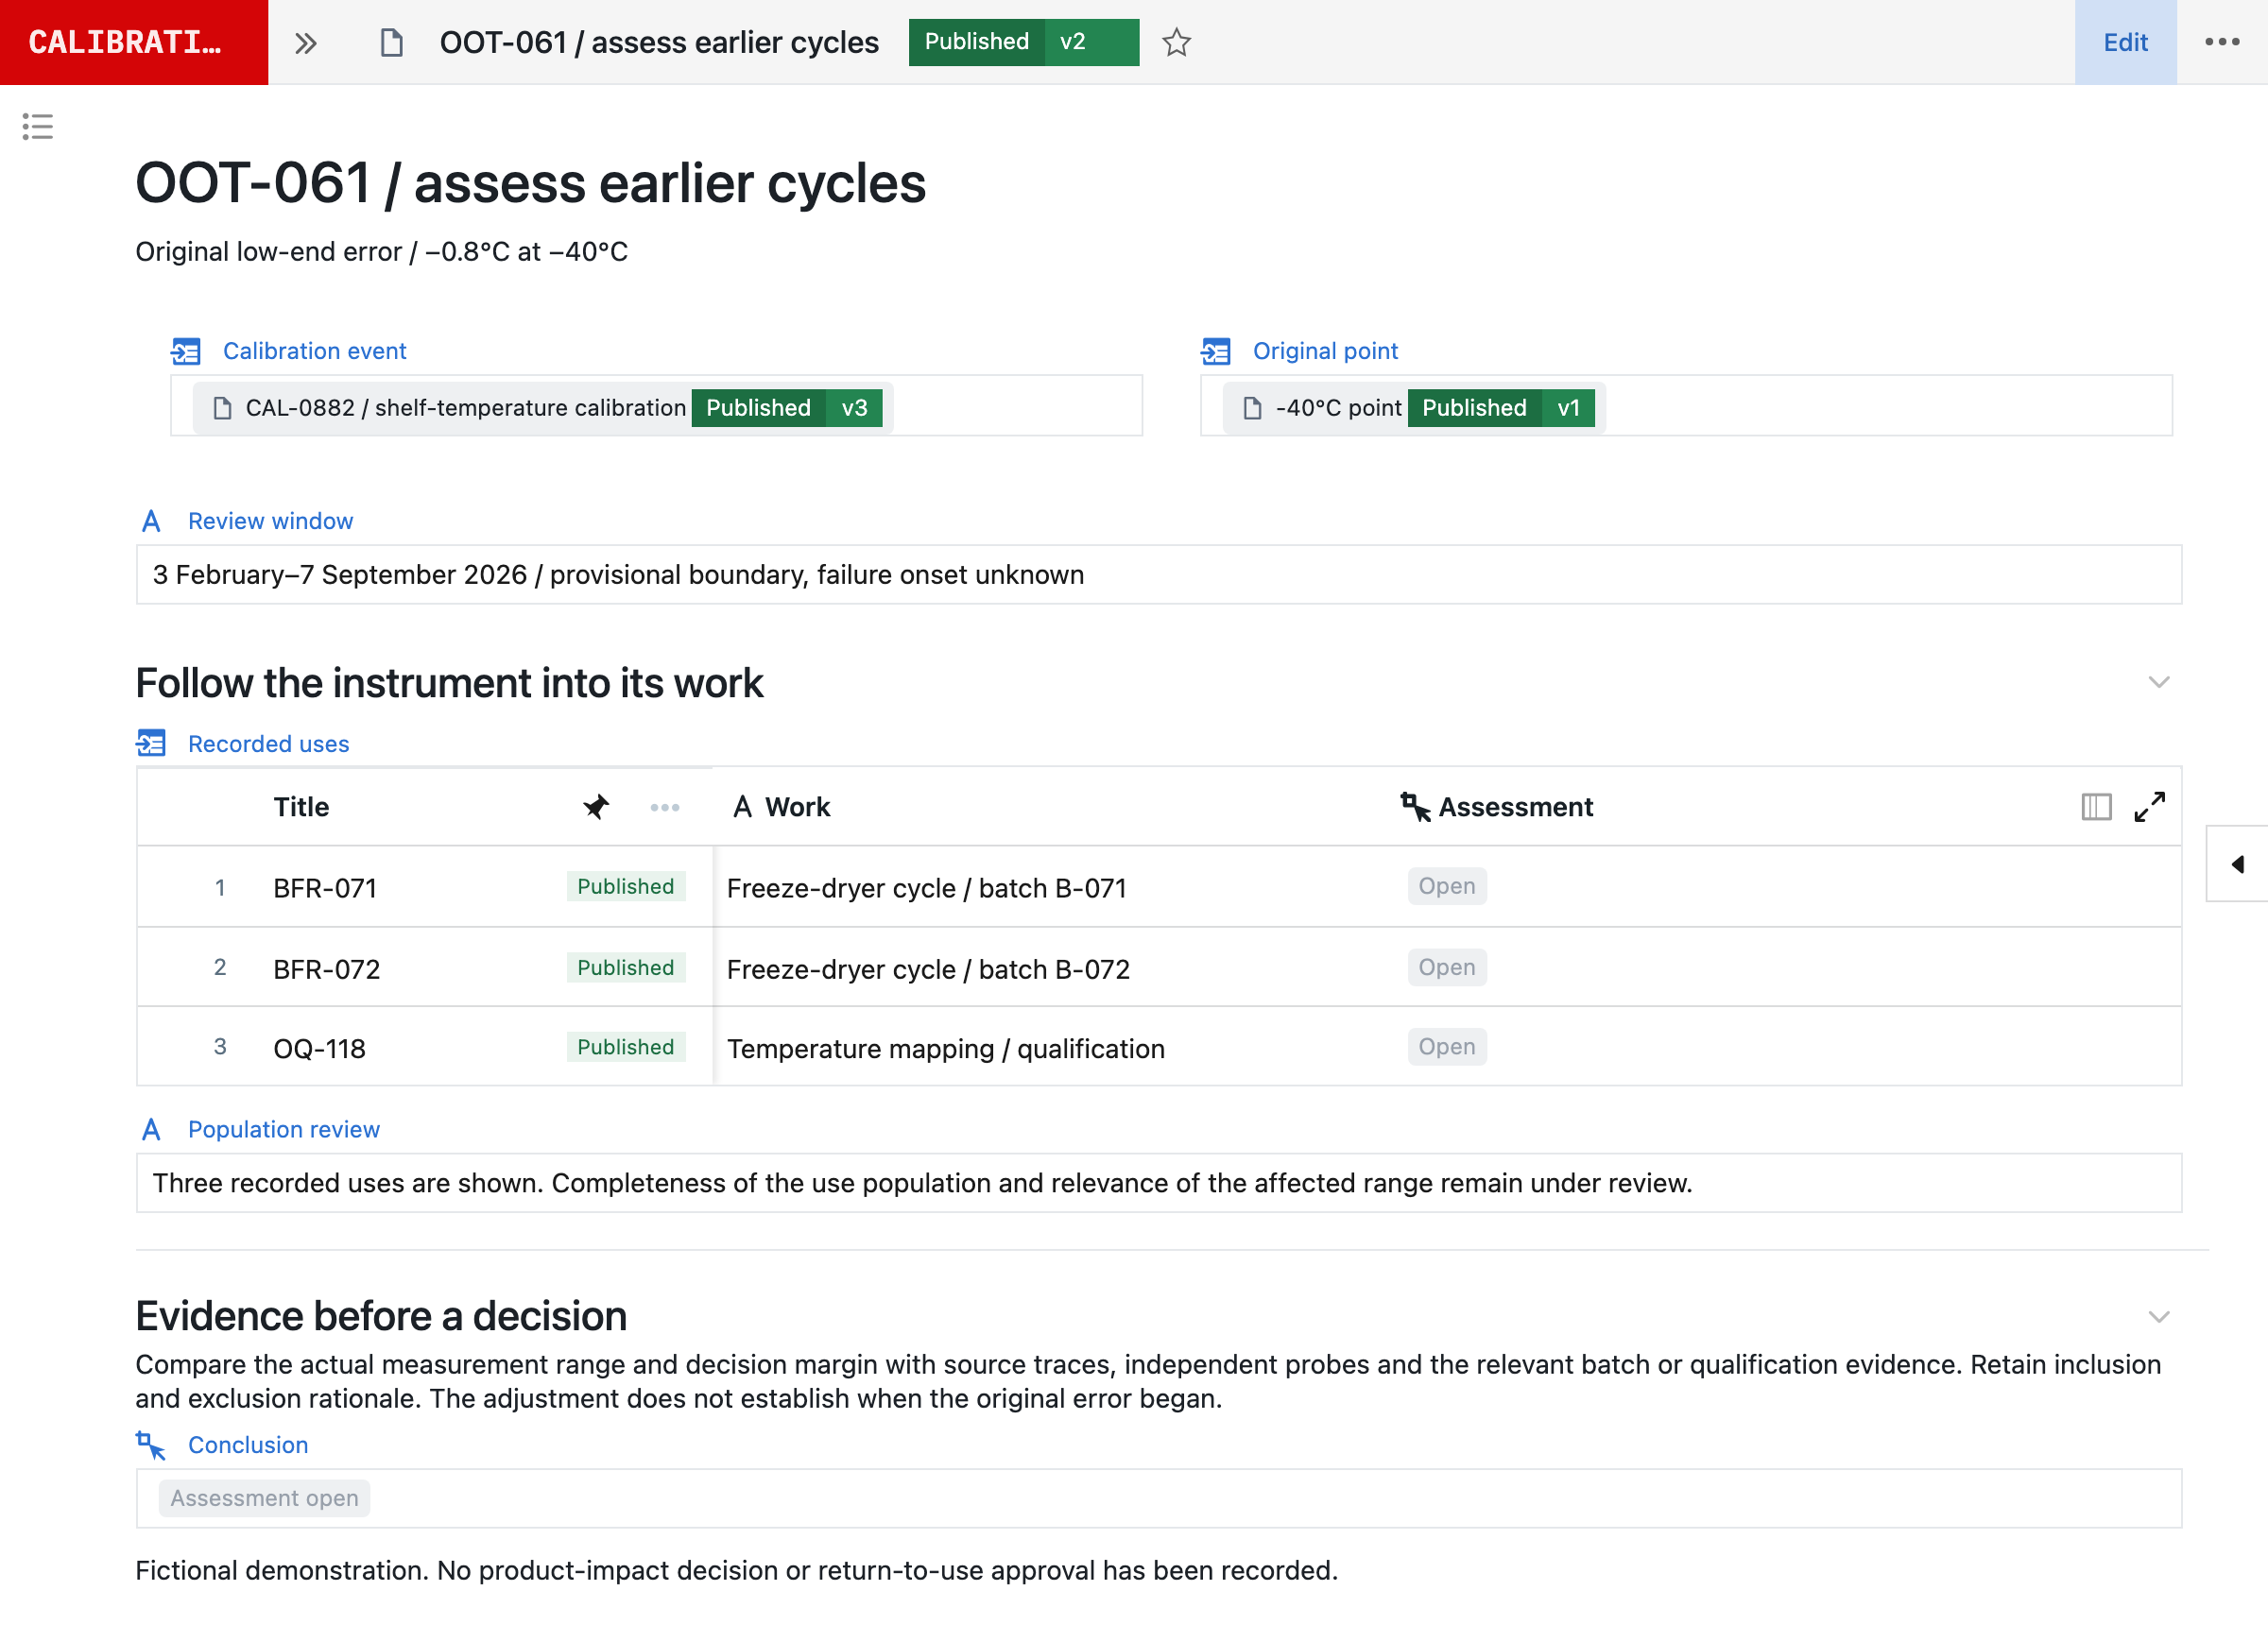This screenshot has height=1642, width=2268.
Task: Click the Conclusion field label
Action: tap(248, 1445)
